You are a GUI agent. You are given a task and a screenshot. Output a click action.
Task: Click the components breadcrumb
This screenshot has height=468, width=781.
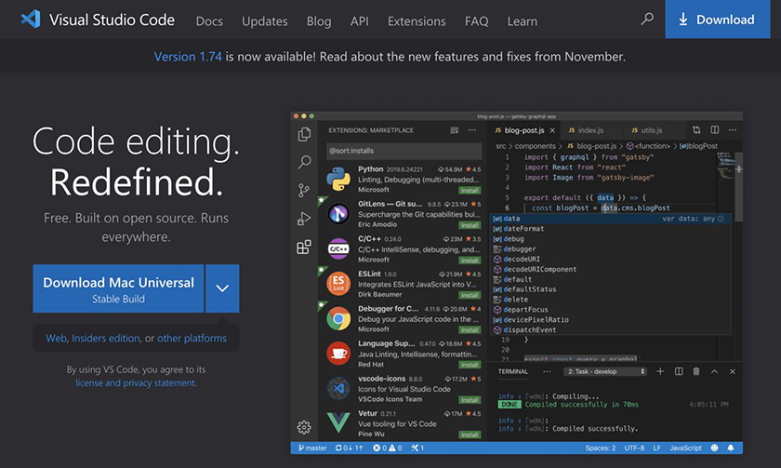pyautogui.click(x=535, y=146)
